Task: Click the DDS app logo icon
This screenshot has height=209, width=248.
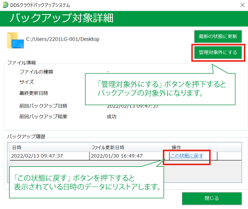Action: coord(5,5)
